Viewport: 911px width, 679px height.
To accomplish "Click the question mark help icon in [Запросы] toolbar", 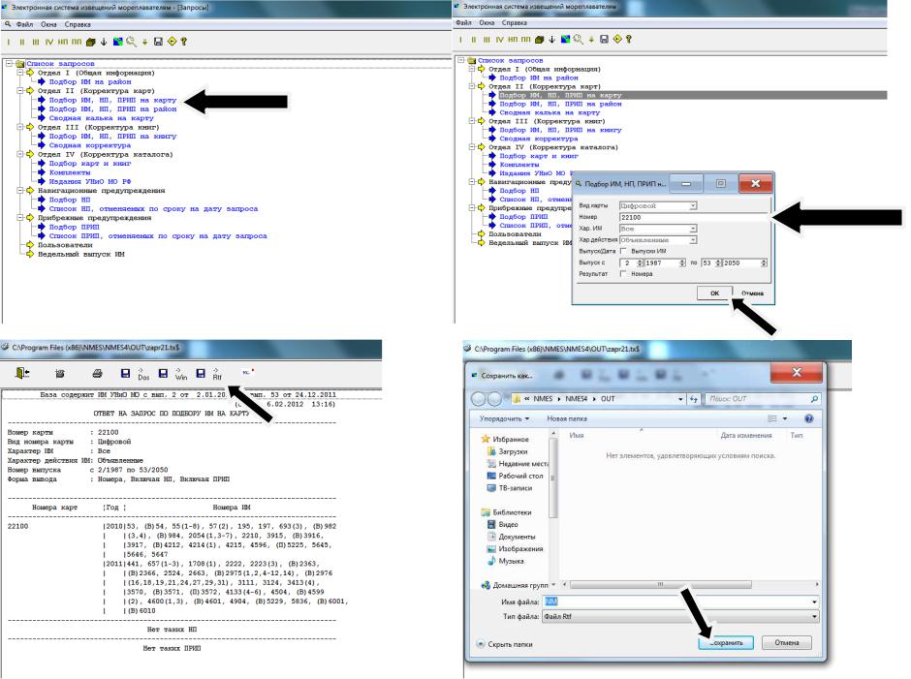I will pyautogui.click(x=184, y=42).
